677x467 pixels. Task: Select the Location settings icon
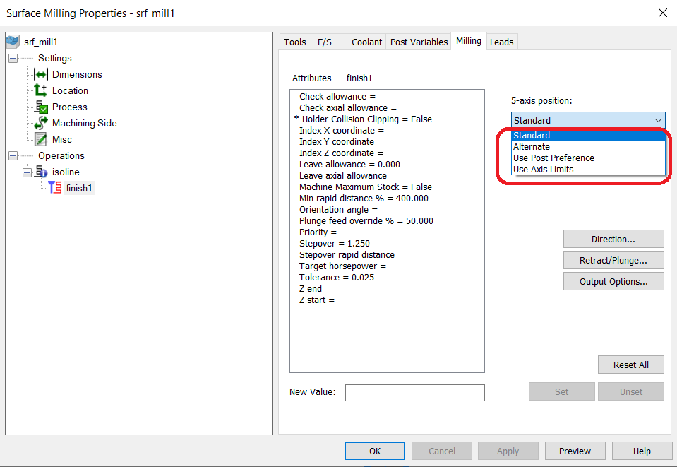point(42,90)
